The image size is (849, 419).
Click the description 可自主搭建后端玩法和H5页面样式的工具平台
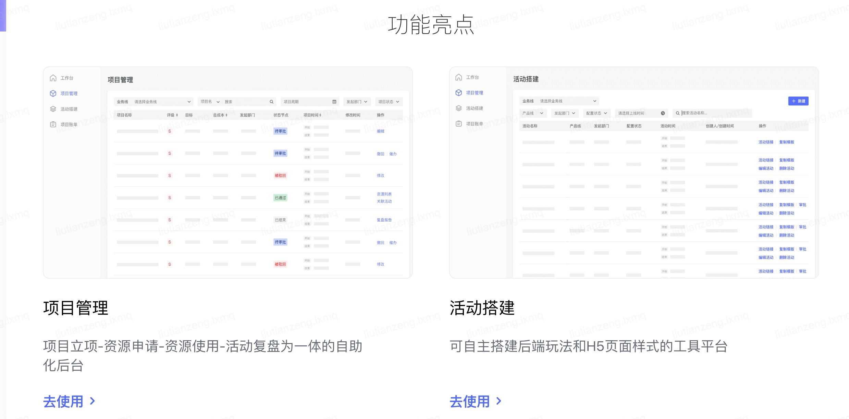[589, 346]
